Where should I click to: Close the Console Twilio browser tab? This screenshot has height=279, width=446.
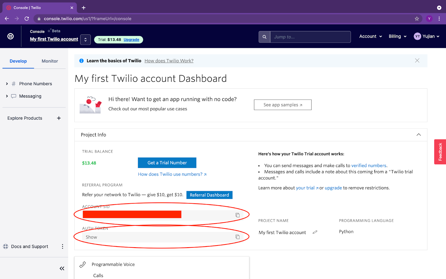tap(72, 8)
